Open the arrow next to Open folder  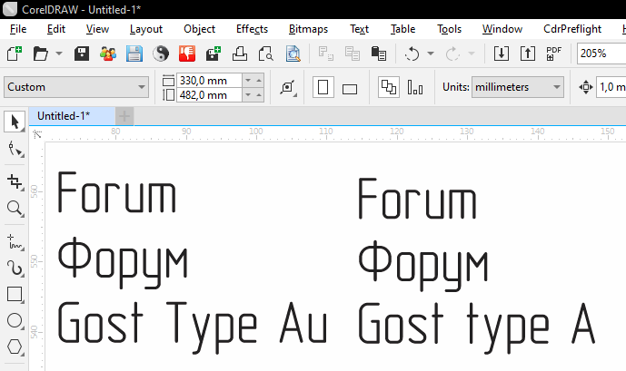[x=59, y=54]
